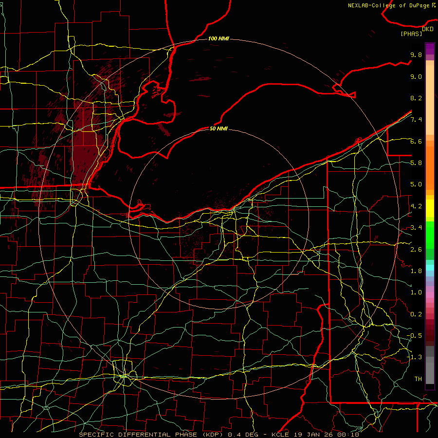Click the 5.0 value on the color scale

pyautogui.click(x=416, y=184)
